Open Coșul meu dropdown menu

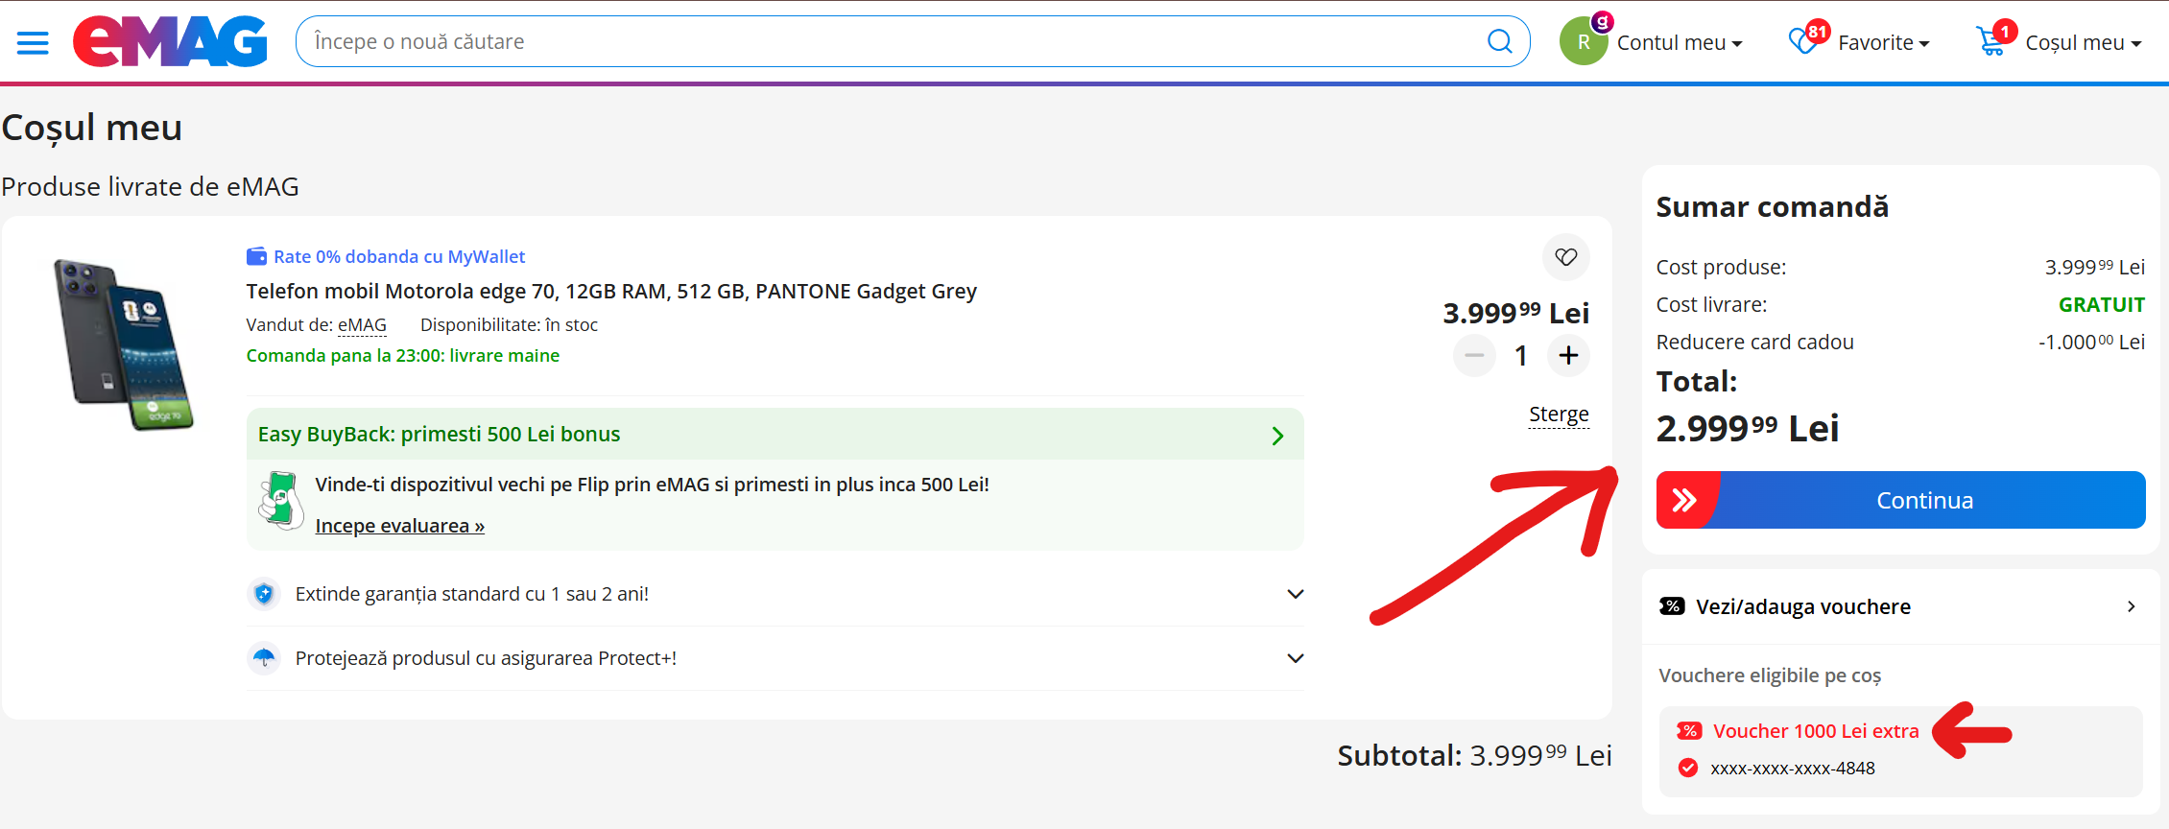(2084, 42)
